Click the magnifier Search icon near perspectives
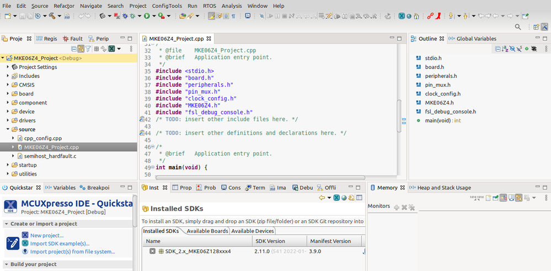Image resolution: width=551 pixels, height=271 pixels. 518,26
